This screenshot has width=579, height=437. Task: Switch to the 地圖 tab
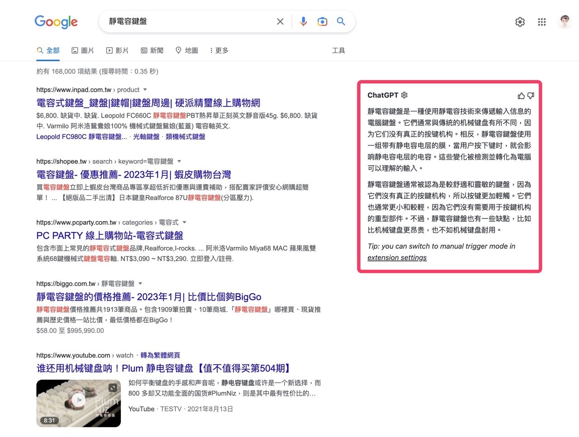click(x=187, y=50)
